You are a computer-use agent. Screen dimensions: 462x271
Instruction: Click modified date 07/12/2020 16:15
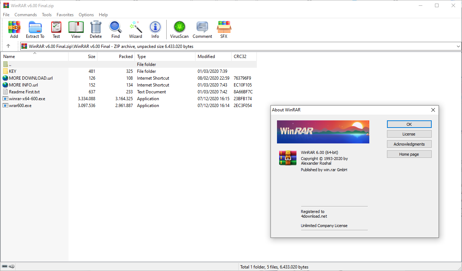coord(214,99)
